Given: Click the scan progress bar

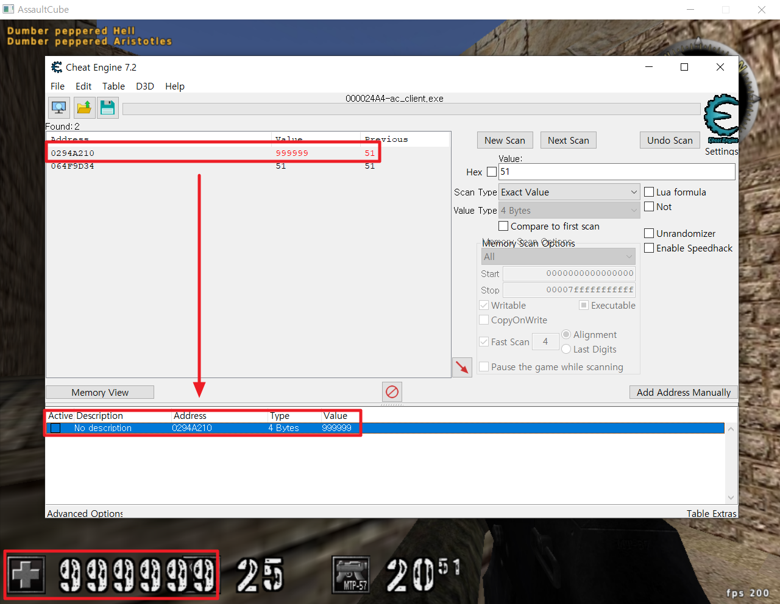Looking at the screenshot, I should (x=411, y=109).
